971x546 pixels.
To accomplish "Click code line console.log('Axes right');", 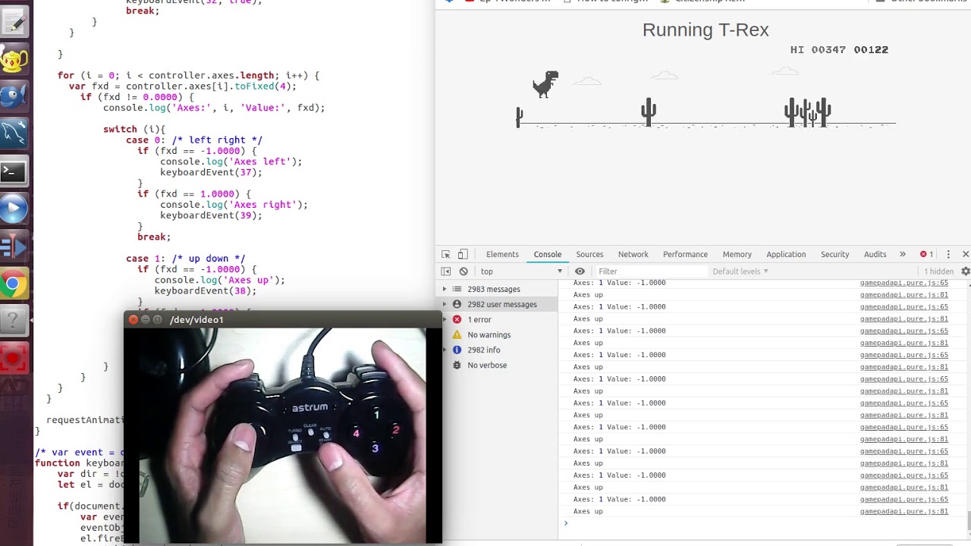I will pos(234,205).
